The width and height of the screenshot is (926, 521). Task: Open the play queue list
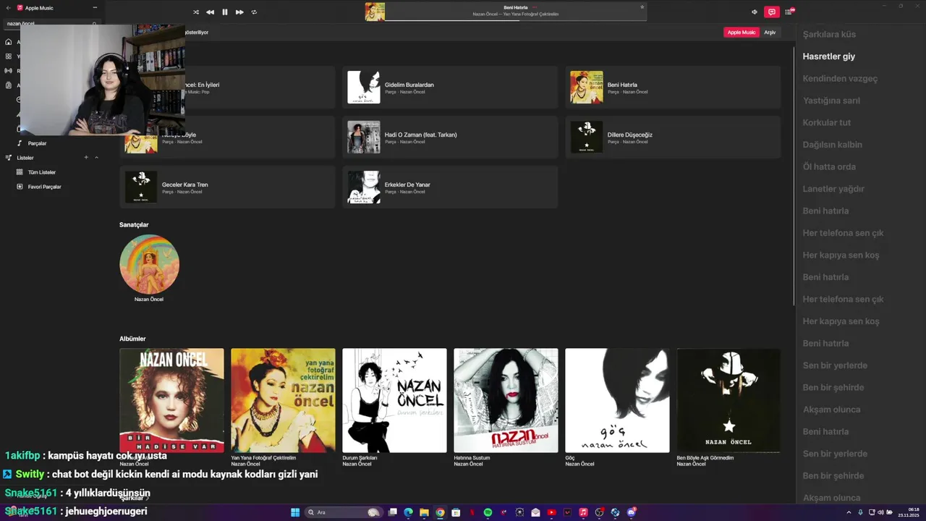coord(789,12)
